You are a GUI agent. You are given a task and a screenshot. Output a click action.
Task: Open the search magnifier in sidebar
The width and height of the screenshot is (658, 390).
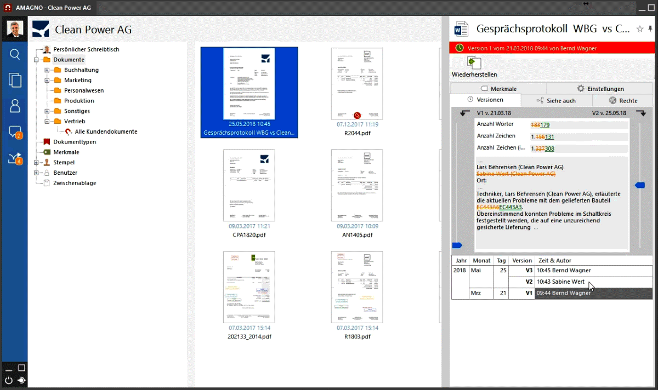pos(15,54)
